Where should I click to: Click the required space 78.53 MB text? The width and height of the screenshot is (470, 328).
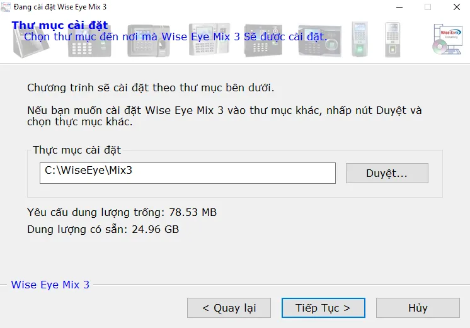coord(122,212)
